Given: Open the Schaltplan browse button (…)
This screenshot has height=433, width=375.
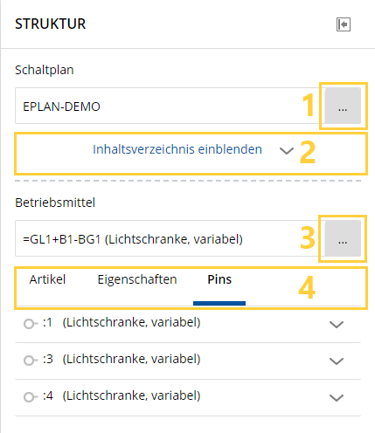Looking at the screenshot, I should [x=343, y=106].
